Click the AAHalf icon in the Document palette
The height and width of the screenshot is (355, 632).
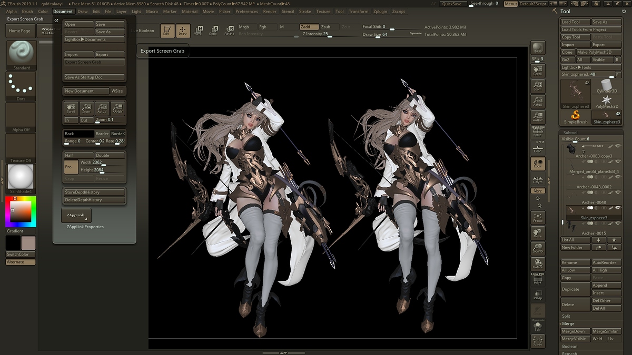pos(117,108)
